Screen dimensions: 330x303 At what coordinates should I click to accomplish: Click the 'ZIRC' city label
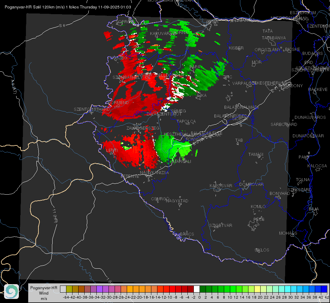228,77
